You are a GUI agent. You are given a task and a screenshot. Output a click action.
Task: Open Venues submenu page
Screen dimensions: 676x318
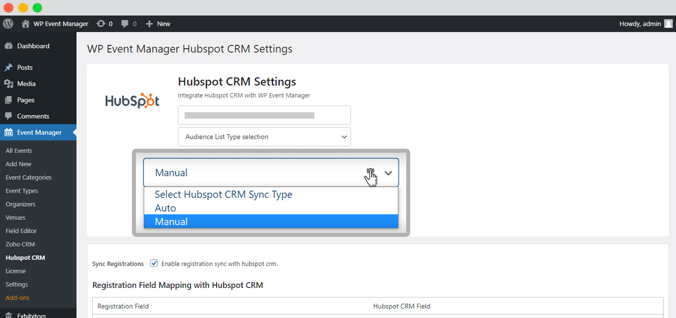tap(16, 218)
